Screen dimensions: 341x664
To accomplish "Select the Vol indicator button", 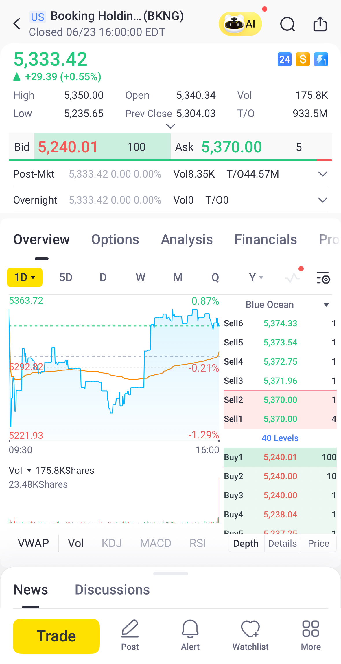I will coord(76,543).
